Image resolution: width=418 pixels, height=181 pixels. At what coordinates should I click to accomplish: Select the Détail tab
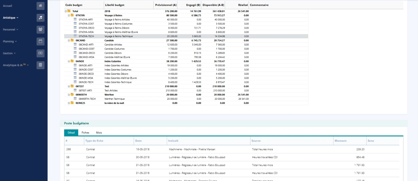(71, 133)
